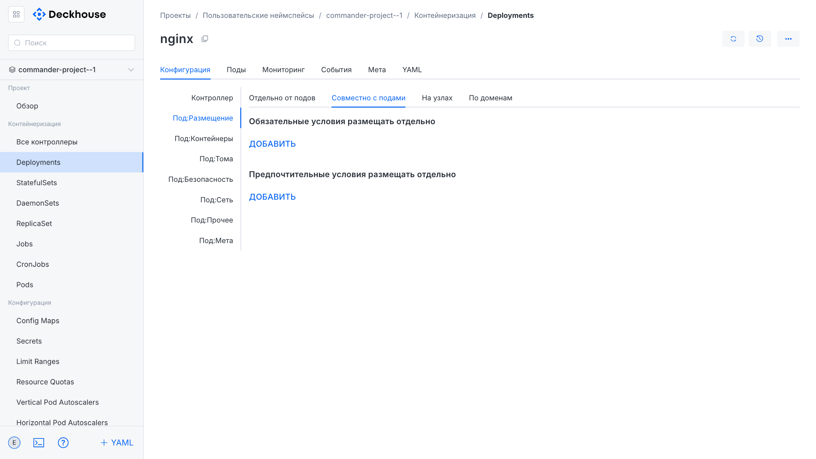
Task: Open Resource Quotas in the sidebar
Action: [x=72, y=382]
